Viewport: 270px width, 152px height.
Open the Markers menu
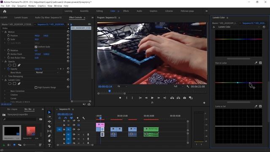32,6
